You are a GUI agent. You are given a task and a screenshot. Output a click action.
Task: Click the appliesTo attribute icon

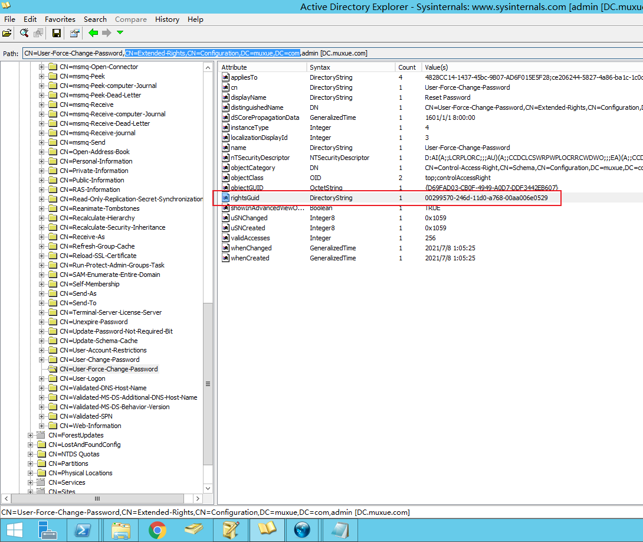coord(225,77)
